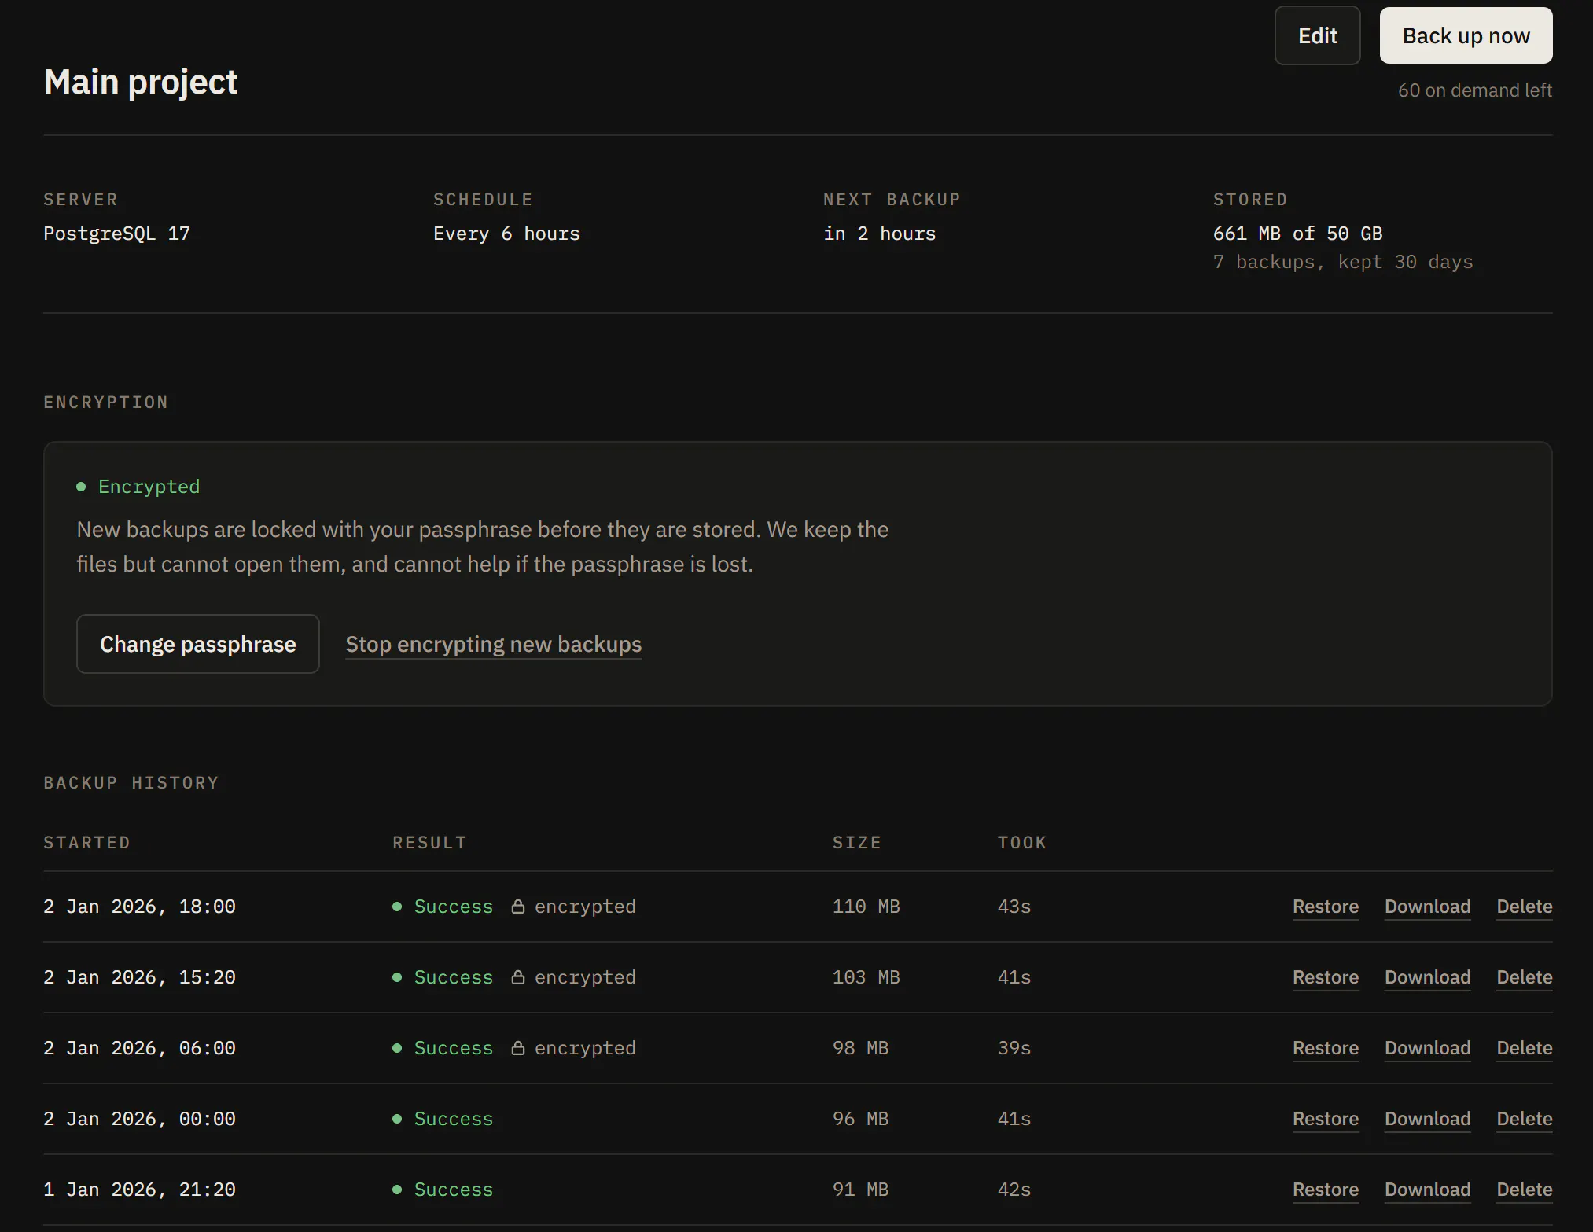Click the 'Main project' heading
The width and height of the screenshot is (1593, 1232).
click(x=141, y=82)
